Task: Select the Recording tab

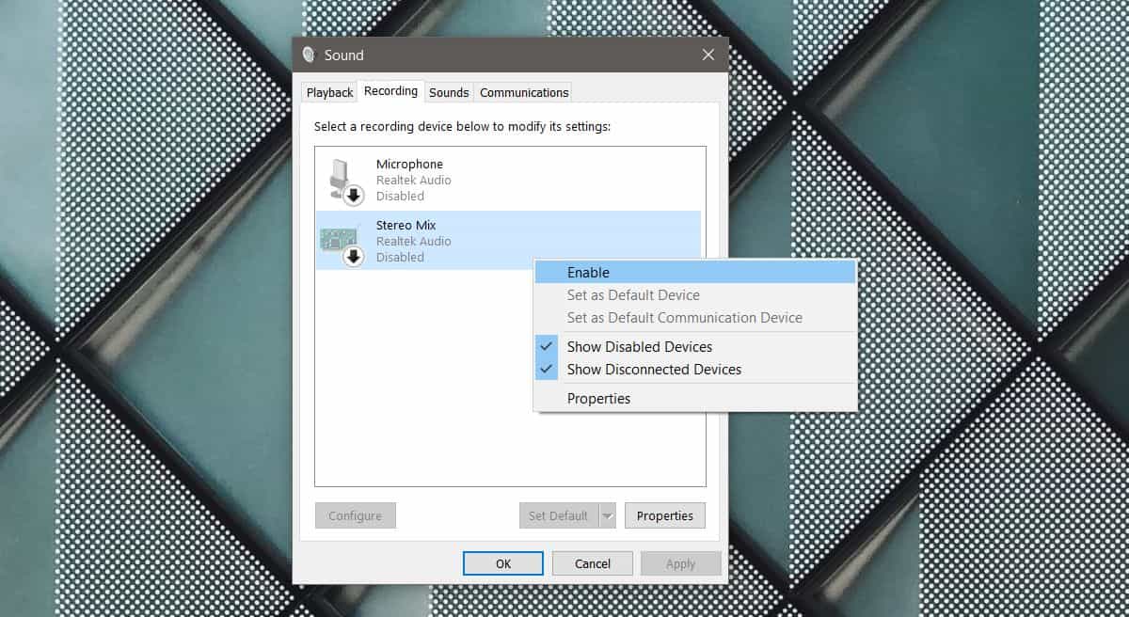Action: click(390, 91)
